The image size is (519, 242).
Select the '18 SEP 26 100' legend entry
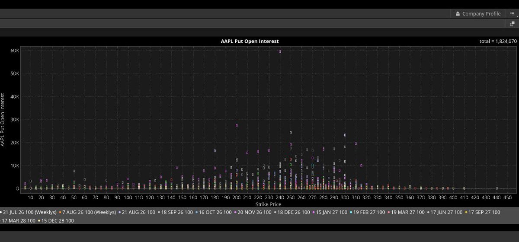coord(176,212)
